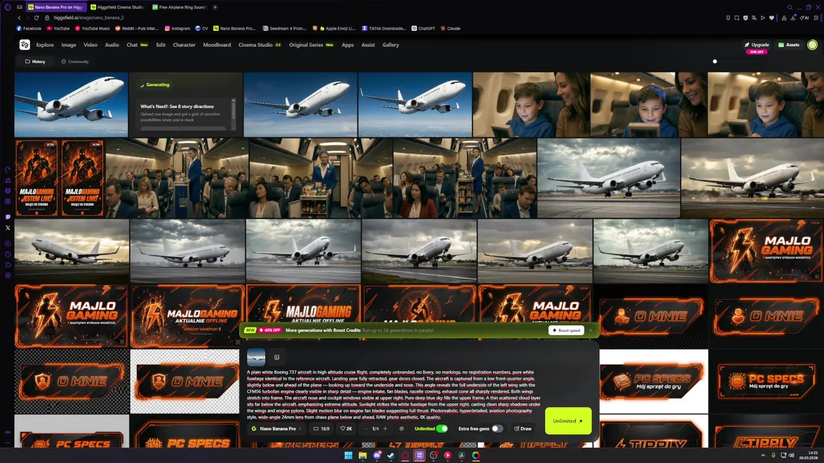The width and height of the screenshot is (824, 463).
Task: Click the browser back arrow
Action: 19,17
